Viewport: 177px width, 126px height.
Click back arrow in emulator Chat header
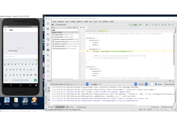tap(6, 30)
